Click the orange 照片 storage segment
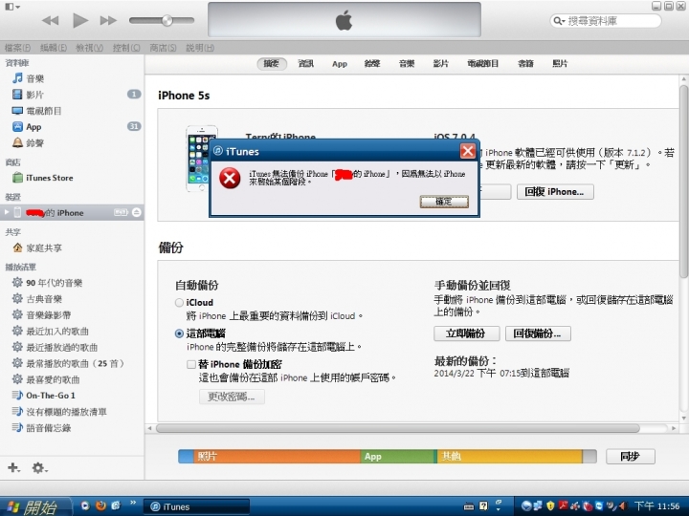 coord(277,457)
